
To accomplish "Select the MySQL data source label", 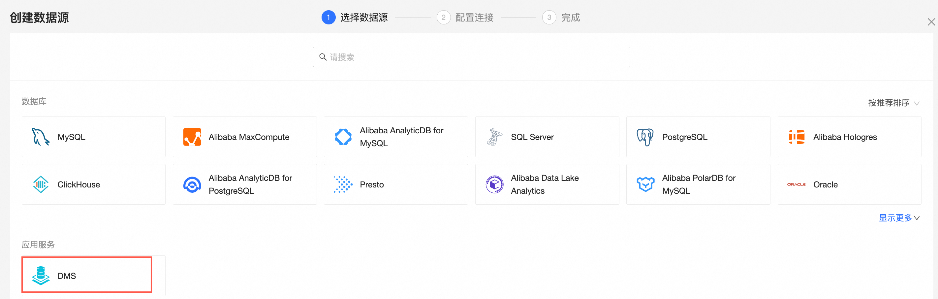I will tap(71, 137).
